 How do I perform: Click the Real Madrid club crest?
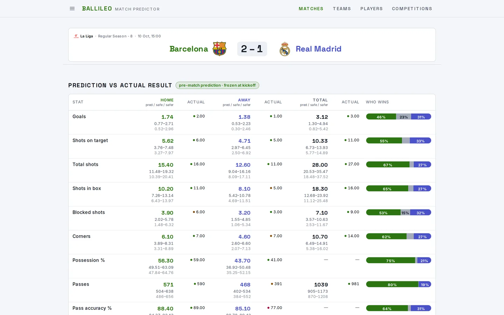coord(285,49)
